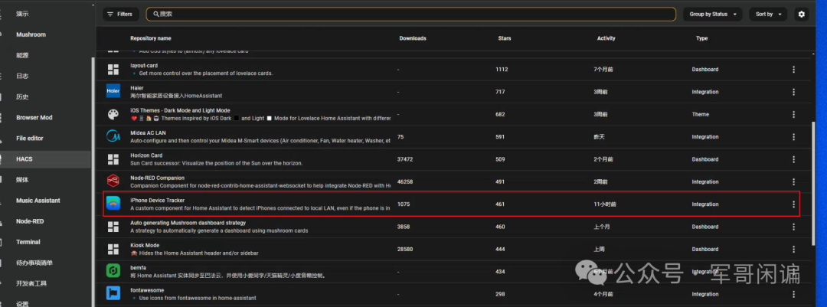This screenshot has height=307, width=827.
Task: Open the three-dot menu for bemfa
Action: 793,272
